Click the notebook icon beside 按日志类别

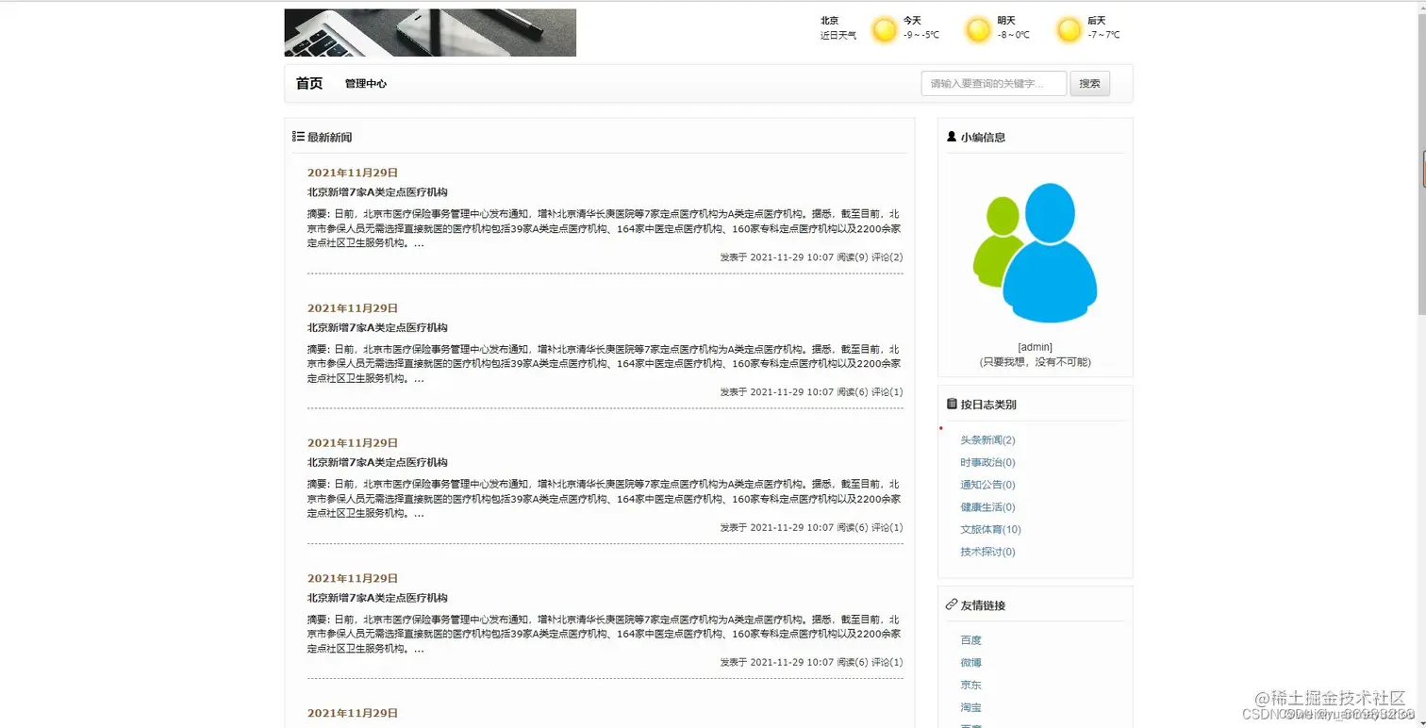[952, 405]
